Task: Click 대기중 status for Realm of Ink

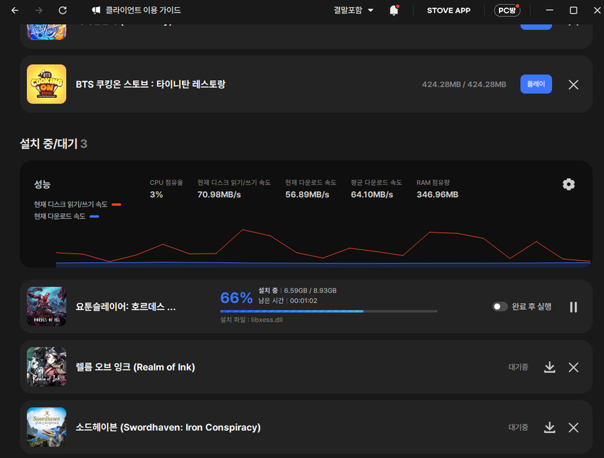Action: coord(518,367)
